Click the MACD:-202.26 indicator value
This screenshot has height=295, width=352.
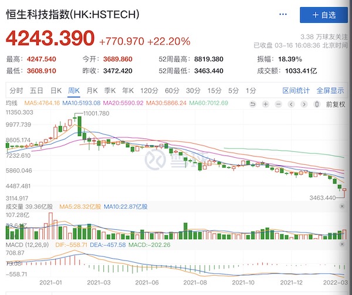point(149,245)
